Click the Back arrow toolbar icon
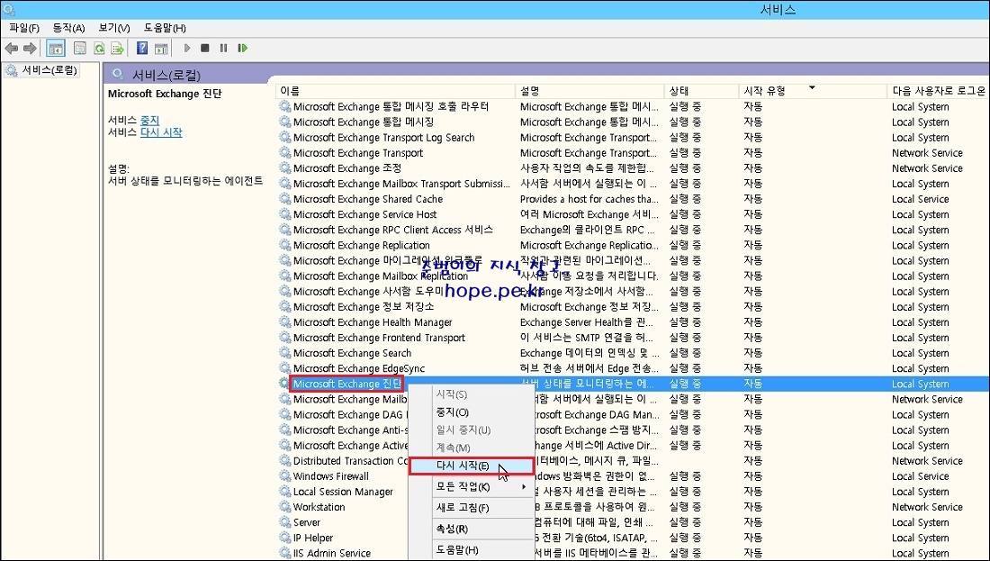Viewport: 990px width, 561px height. tap(12, 48)
